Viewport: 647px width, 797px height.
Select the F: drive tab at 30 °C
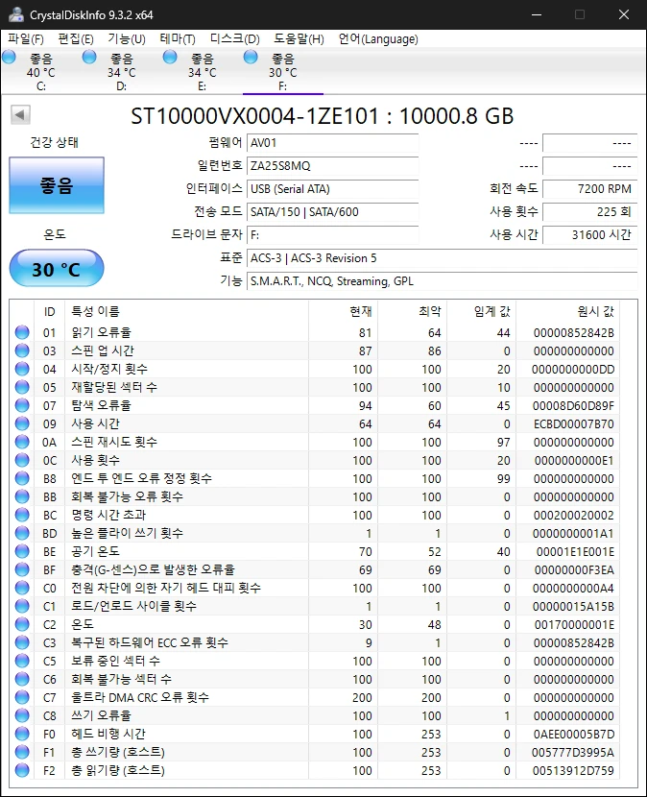283,72
